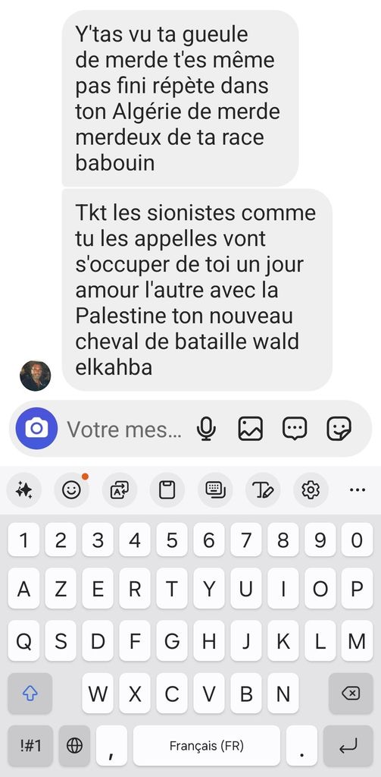Open the image gallery picker icon
Screen dimensions: 381x777
click(x=251, y=429)
